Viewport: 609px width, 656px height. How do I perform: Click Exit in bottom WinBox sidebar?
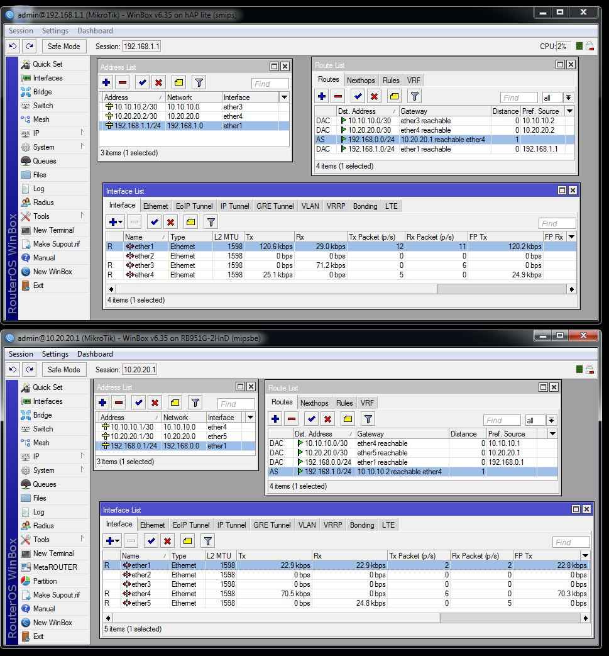(38, 637)
